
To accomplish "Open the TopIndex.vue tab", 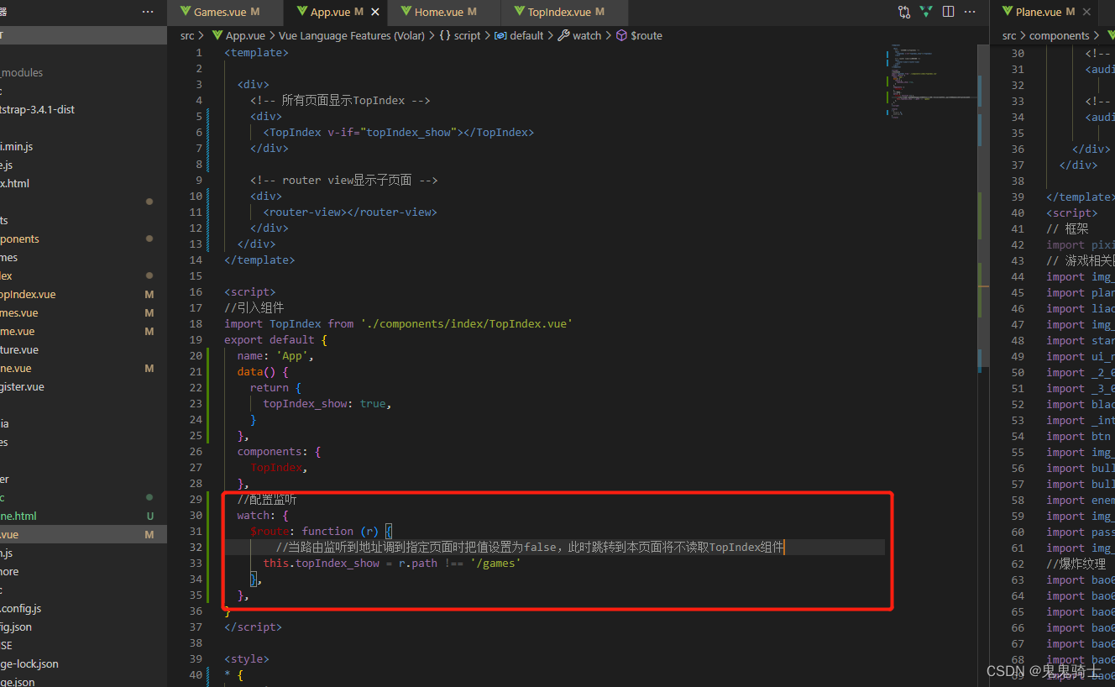I will 565,12.
